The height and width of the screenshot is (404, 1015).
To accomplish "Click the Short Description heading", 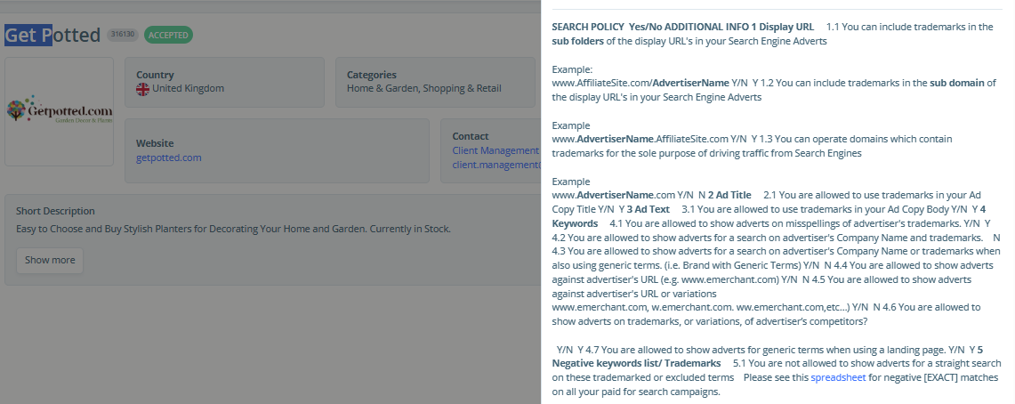I will click(x=56, y=211).
